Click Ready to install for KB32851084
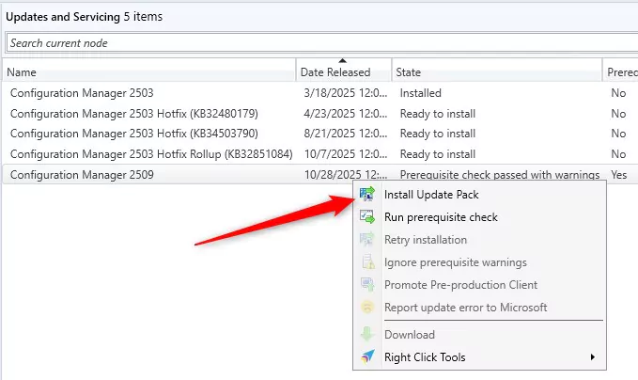The height and width of the screenshot is (380, 638). (x=438, y=154)
